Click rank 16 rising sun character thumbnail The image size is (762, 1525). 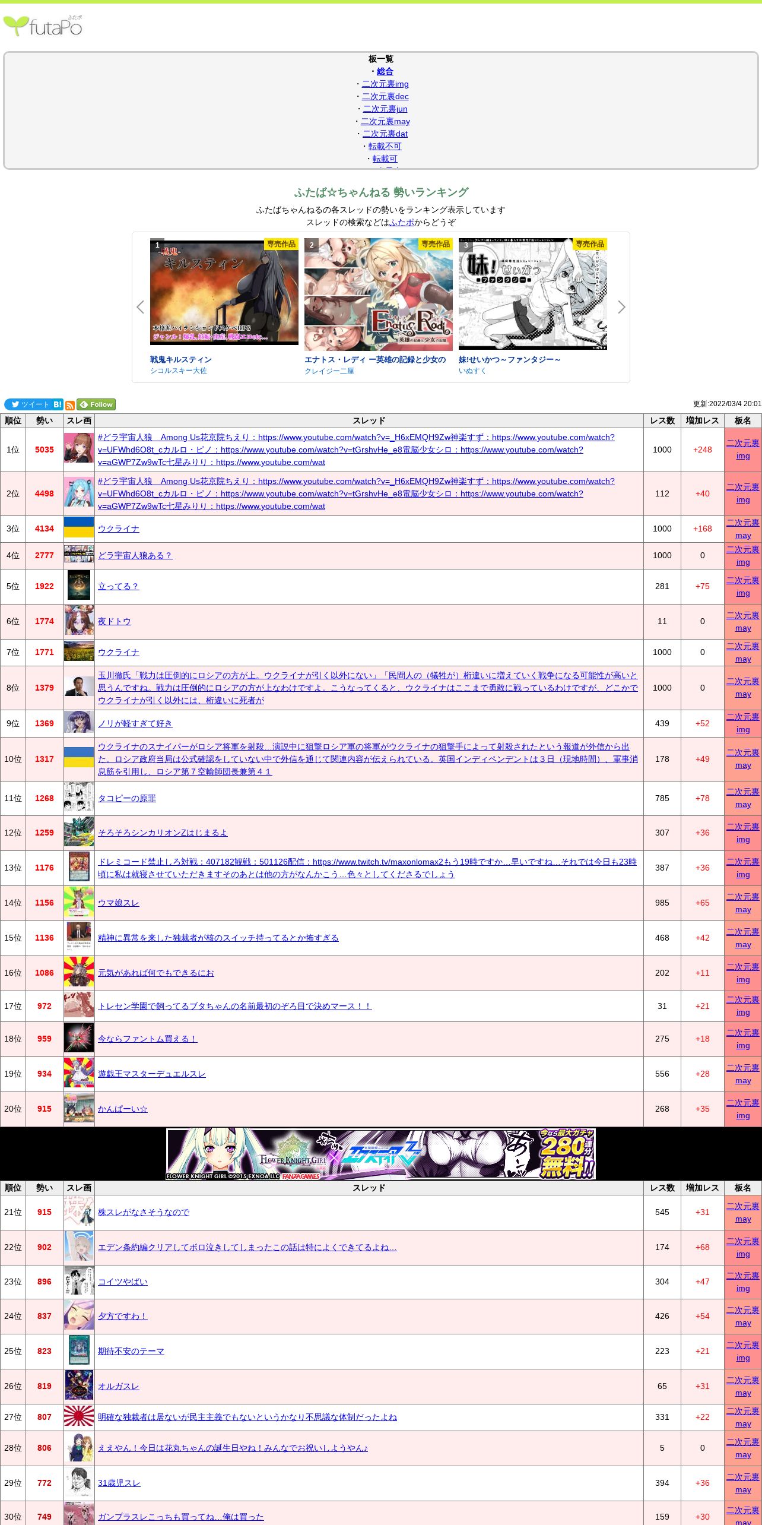79,972
